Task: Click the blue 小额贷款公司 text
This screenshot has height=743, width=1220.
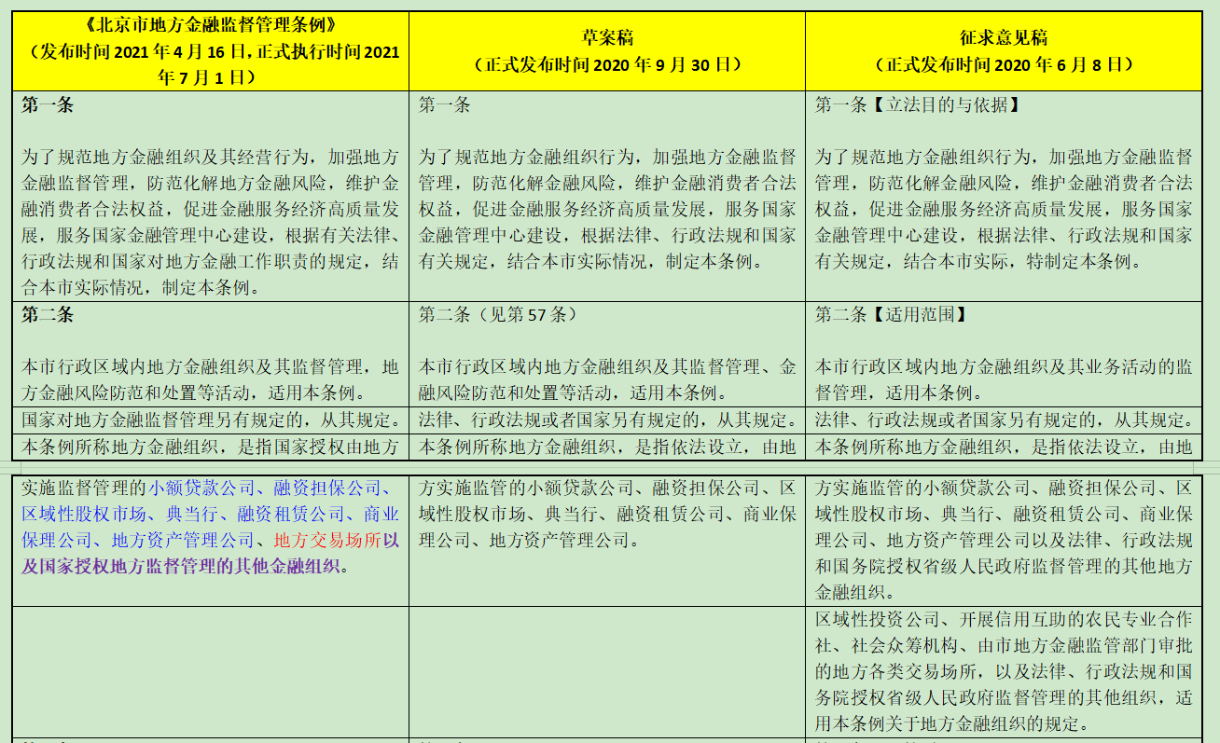Action: (201, 488)
